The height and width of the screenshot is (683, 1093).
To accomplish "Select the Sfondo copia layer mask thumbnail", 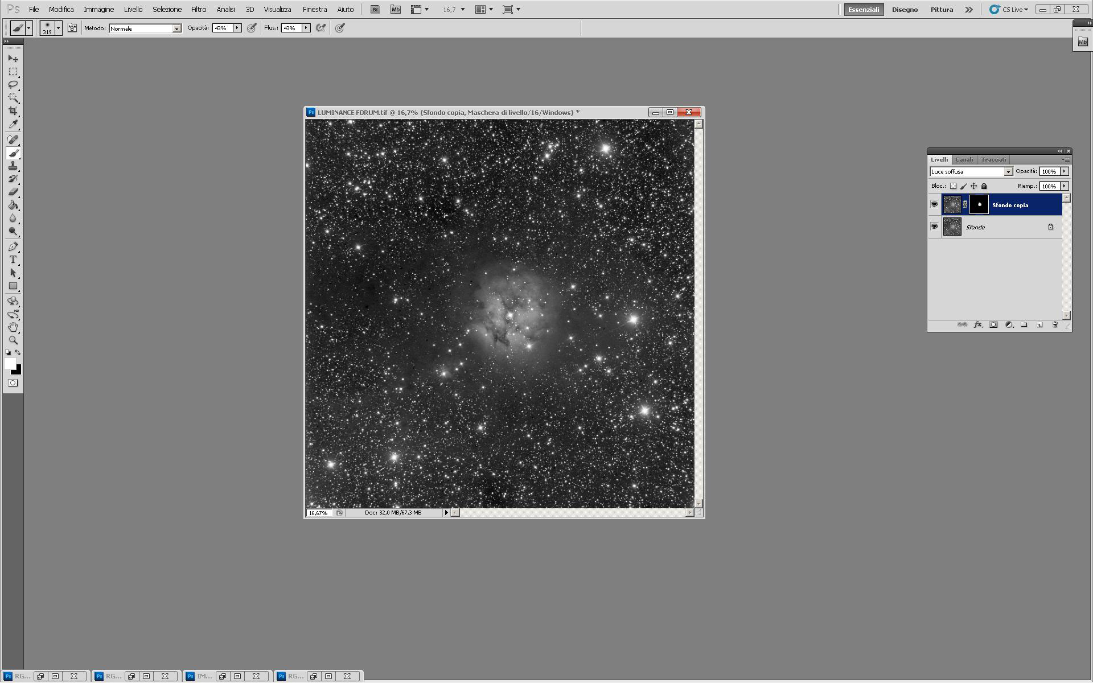I will [979, 204].
